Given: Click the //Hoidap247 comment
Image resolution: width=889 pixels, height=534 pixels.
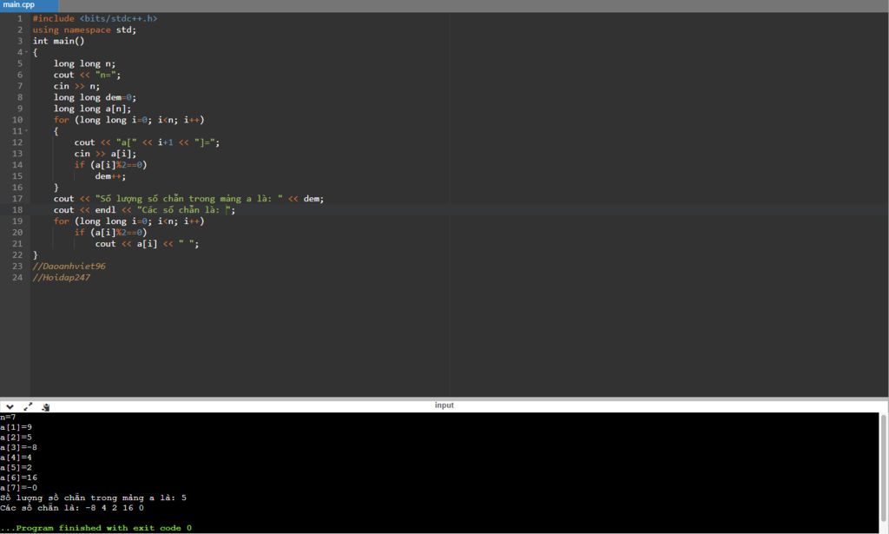Looking at the screenshot, I should pyautogui.click(x=62, y=277).
